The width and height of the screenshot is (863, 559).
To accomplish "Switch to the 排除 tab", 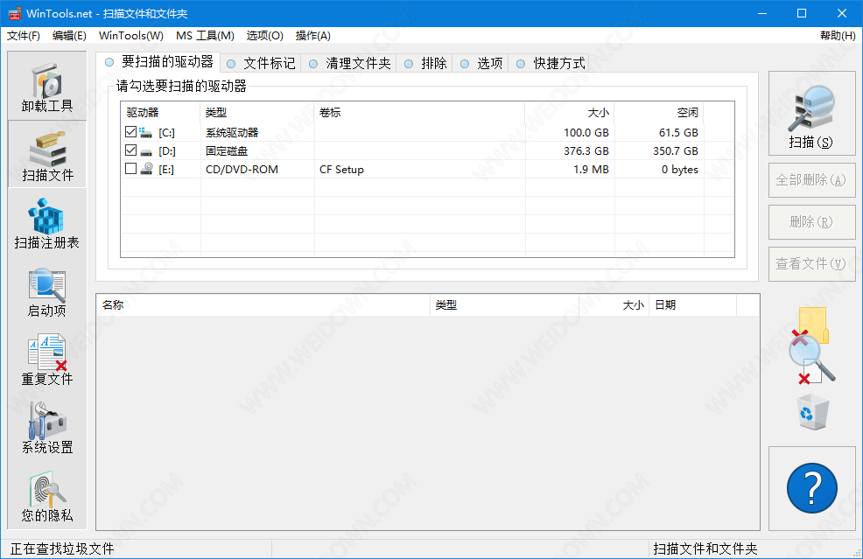I will pos(425,63).
